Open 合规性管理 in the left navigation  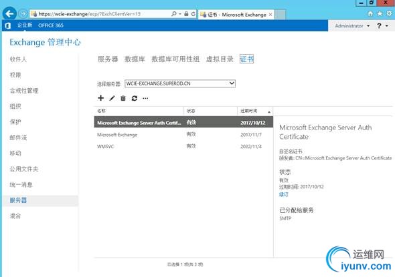pos(24,91)
